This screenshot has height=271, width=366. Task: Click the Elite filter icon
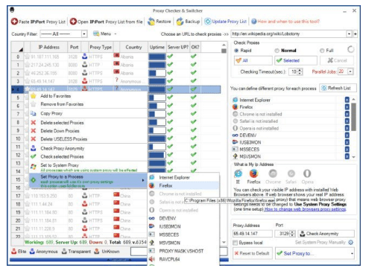(14, 252)
